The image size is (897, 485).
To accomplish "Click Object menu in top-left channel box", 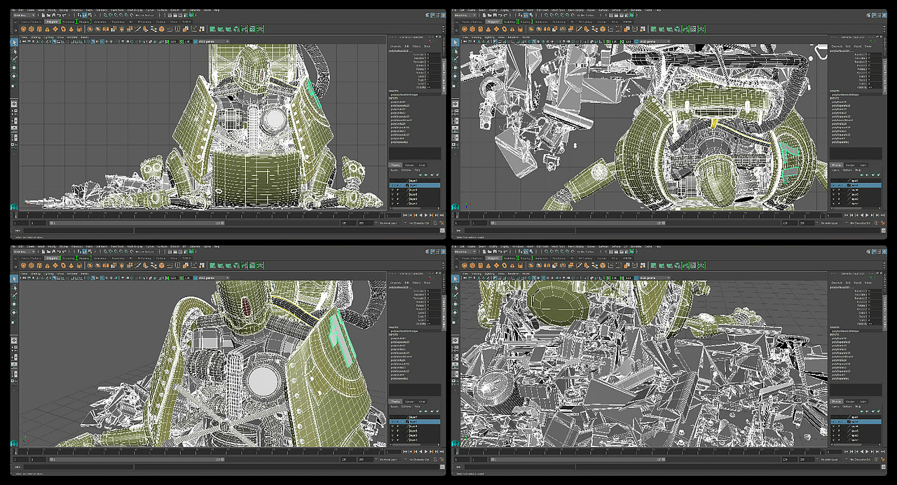I will 416,46.
